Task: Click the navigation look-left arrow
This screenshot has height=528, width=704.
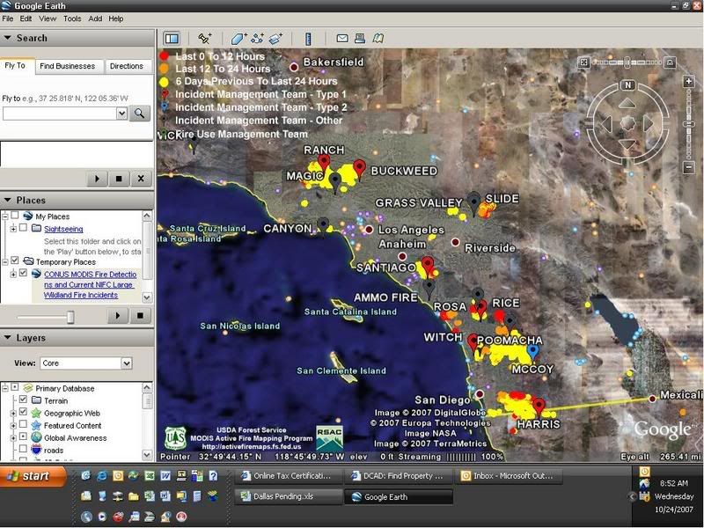Action: pos(606,123)
